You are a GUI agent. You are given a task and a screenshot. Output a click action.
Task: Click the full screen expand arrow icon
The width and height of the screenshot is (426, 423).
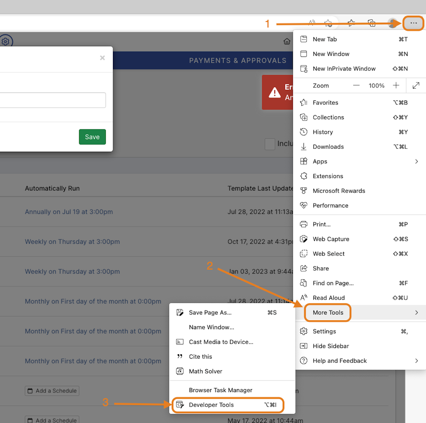click(x=416, y=85)
